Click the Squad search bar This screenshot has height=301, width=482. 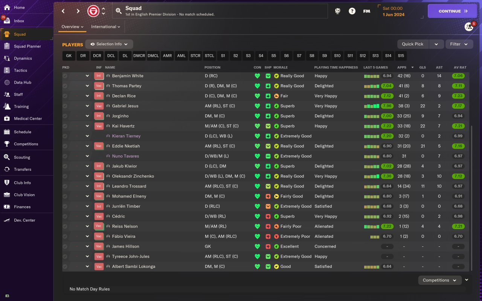point(220,11)
